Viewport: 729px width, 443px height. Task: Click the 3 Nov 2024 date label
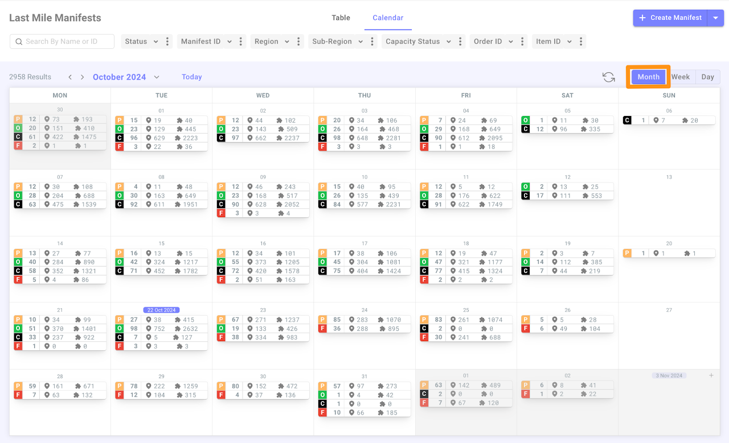[x=669, y=376]
